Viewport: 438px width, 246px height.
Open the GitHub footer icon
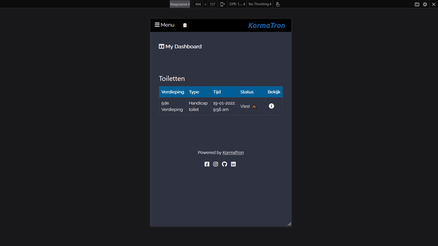[x=224, y=164]
